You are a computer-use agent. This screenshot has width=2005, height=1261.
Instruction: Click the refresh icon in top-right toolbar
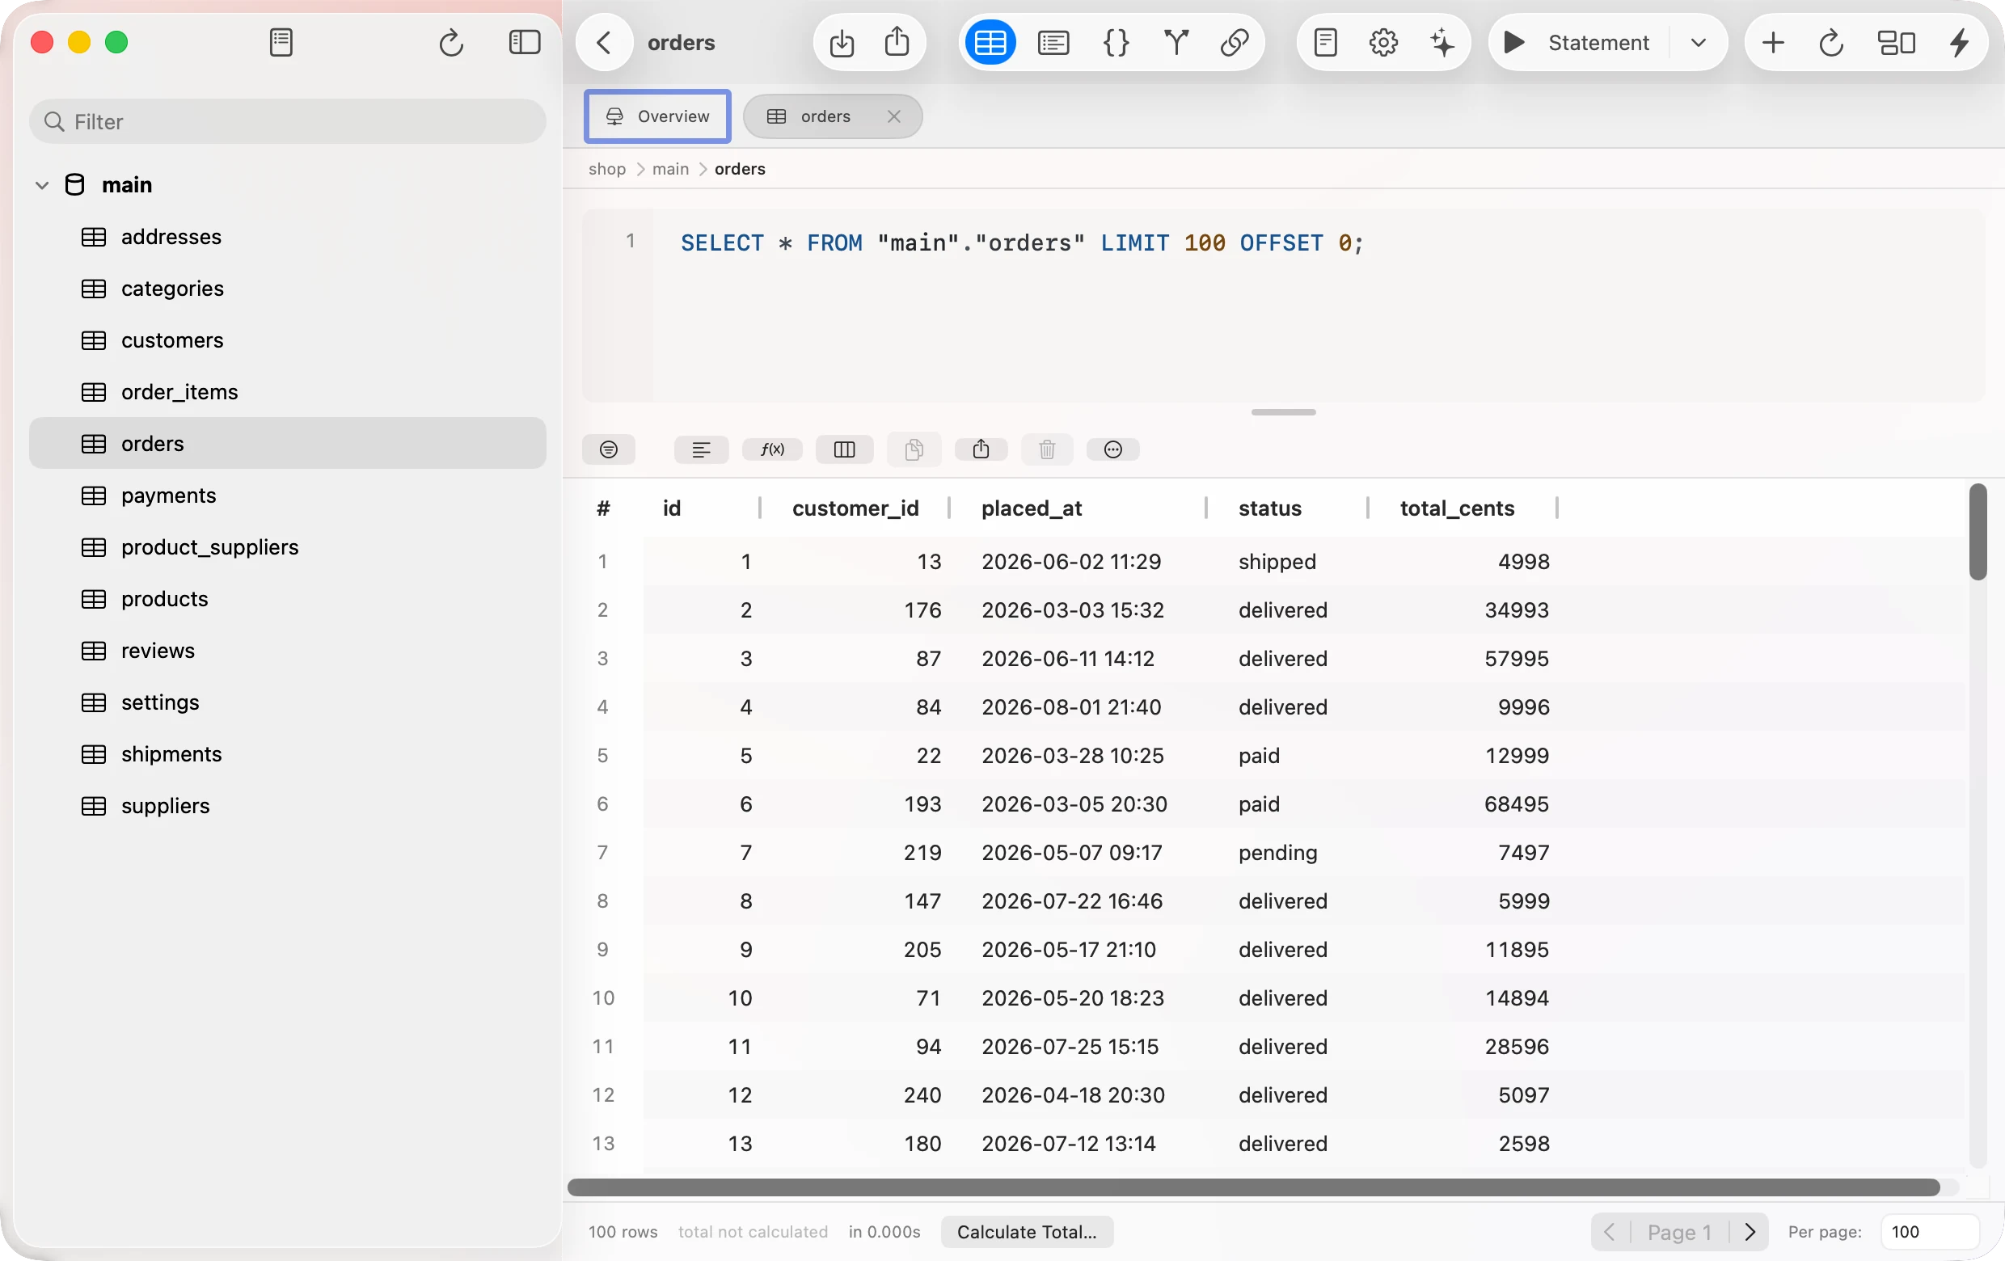1831,43
